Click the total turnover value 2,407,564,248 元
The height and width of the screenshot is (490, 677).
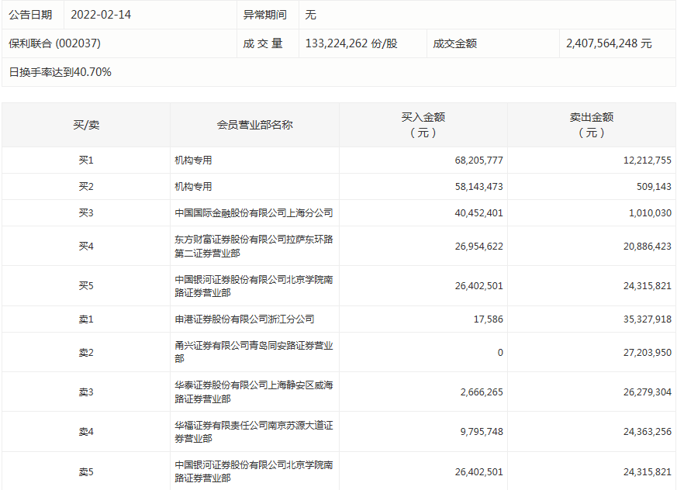608,43
